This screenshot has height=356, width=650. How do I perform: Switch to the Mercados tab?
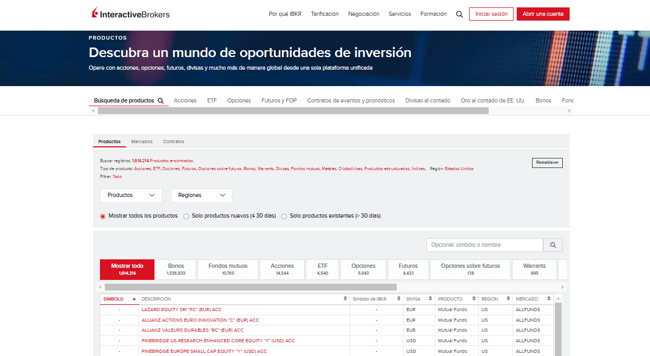[142, 142]
